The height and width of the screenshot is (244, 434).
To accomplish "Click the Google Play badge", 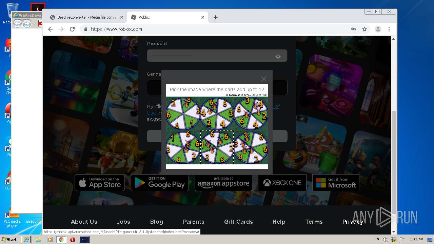I will [160, 183].
